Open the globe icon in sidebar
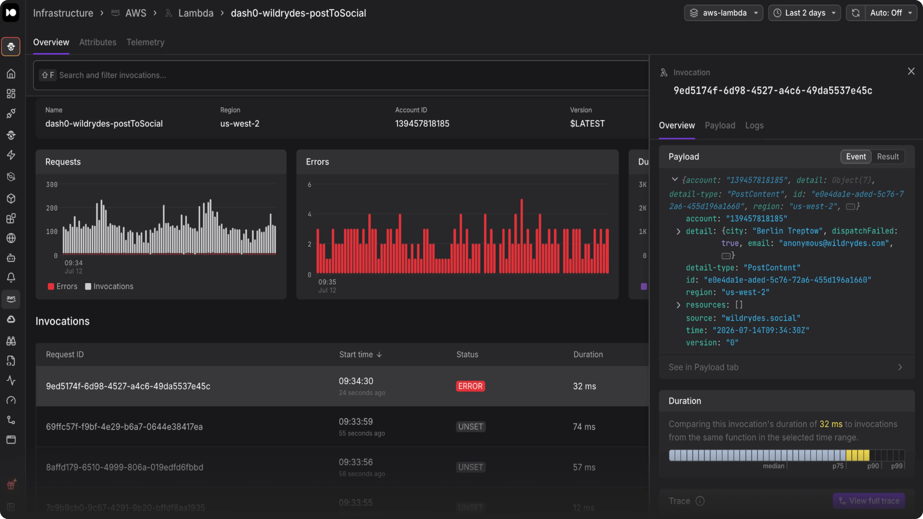This screenshot has width=923, height=519. (x=11, y=238)
